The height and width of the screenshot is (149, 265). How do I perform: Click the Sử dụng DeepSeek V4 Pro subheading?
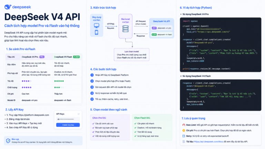[x=196, y=14]
